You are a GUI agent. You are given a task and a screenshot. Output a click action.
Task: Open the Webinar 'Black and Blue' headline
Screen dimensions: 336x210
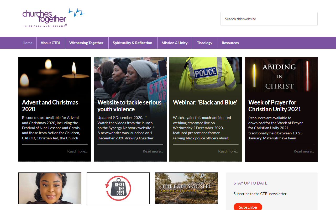click(x=205, y=102)
